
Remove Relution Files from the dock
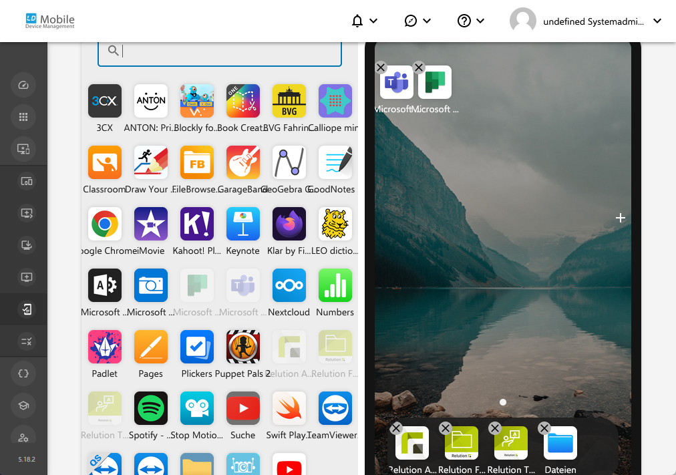(446, 428)
